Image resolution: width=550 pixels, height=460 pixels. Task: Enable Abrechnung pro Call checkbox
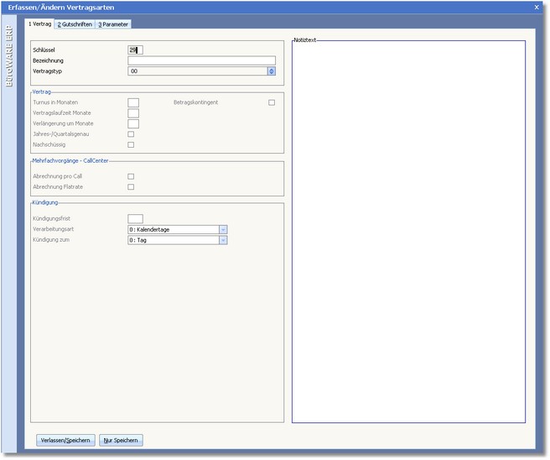pyautogui.click(x=131, y=176)
